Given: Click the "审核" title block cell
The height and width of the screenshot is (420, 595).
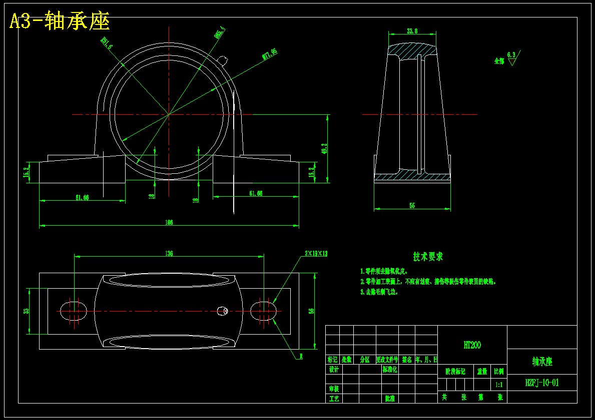Looking at the screenshot, I should click(334, 389).
